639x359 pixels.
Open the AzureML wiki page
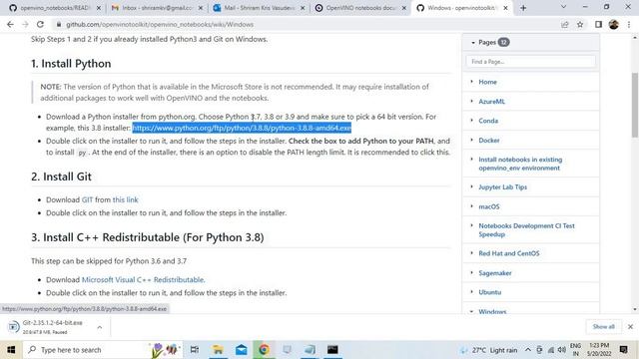[491, 102]
